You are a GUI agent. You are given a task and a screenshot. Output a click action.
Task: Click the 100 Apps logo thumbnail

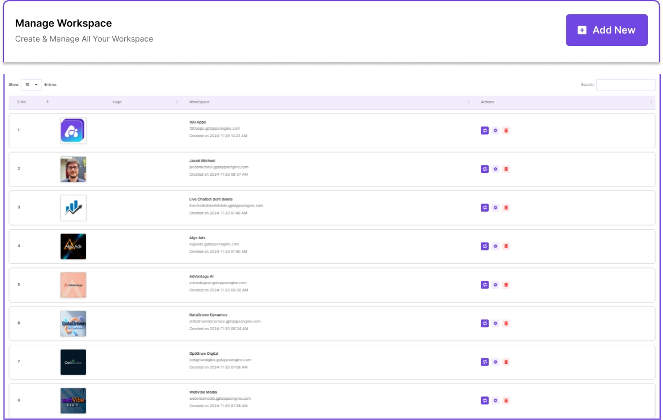tap(73, 131)
